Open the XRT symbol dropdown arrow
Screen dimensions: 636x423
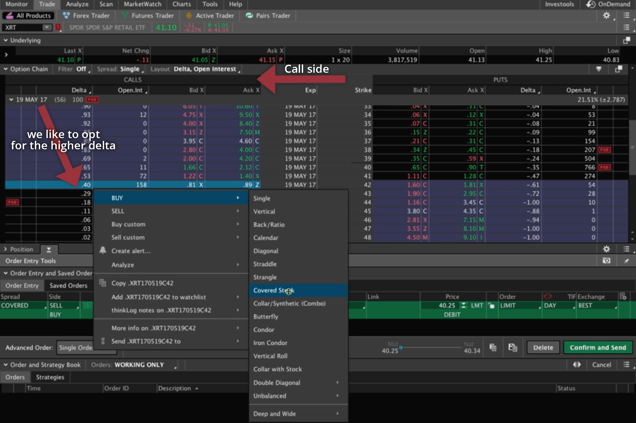(x=47, y=27)
